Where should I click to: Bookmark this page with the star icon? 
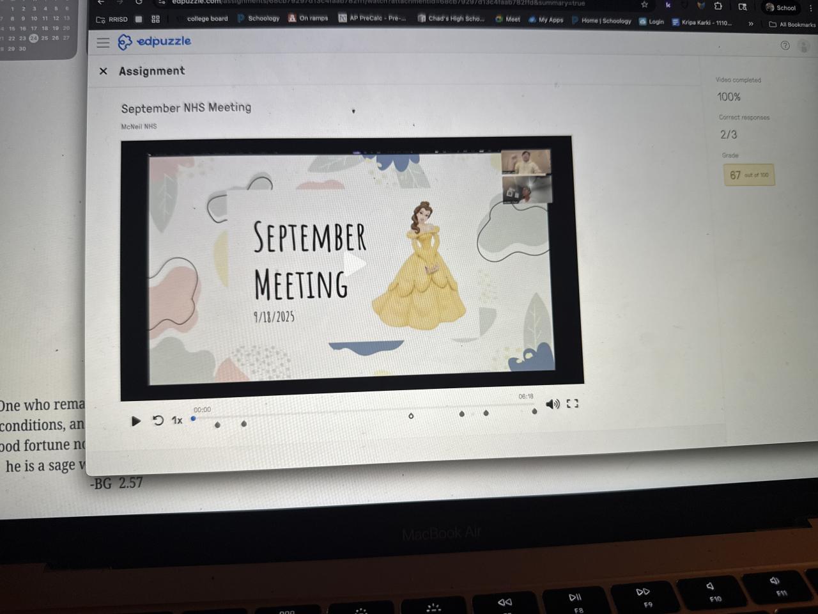click(644, 4)
